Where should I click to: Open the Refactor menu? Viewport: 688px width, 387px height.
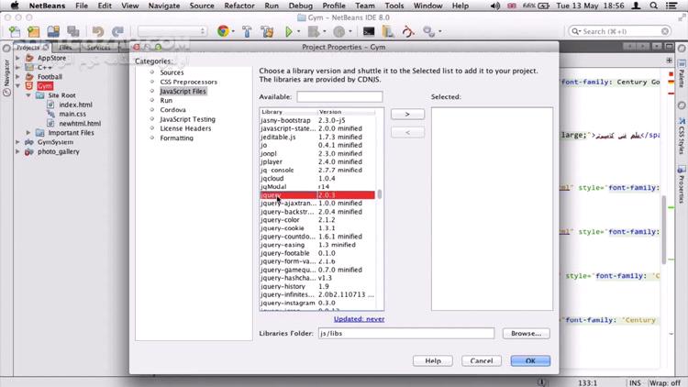[x=239, y=6]
